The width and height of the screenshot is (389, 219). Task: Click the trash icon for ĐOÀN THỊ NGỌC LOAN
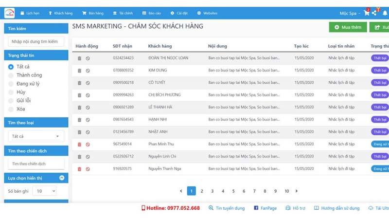(x=80, y=58)
